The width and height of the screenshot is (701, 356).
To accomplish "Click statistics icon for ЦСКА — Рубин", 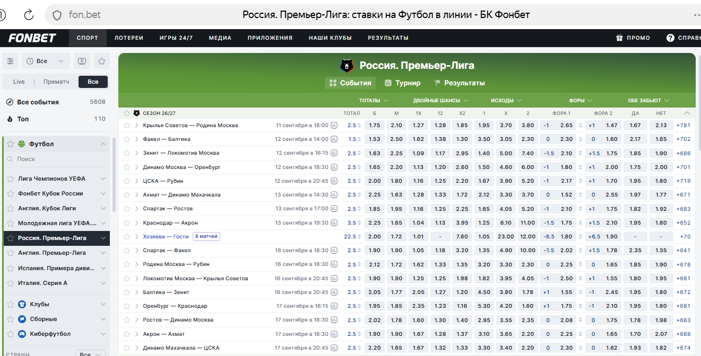I will tap(334, 181).
